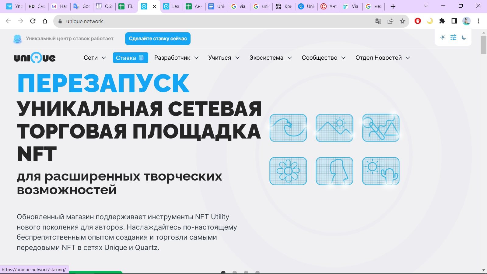Screen dimensions: 487x274
Task: Open the extensions puzzle icon
Action: coord(442,21)
